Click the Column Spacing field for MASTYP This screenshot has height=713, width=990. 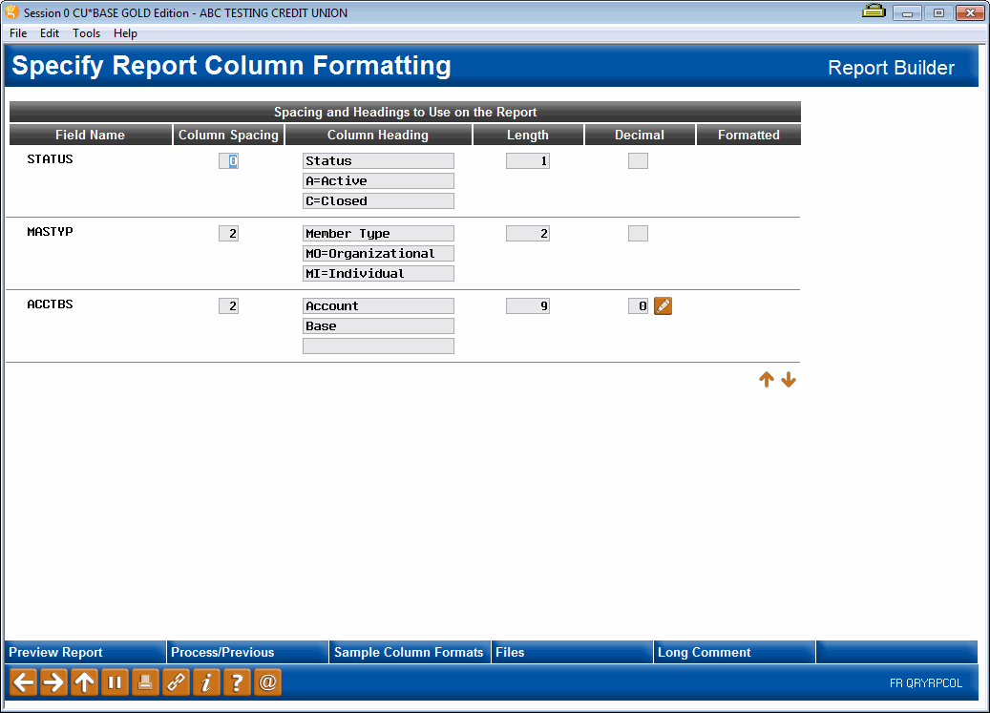pos(228,233)
